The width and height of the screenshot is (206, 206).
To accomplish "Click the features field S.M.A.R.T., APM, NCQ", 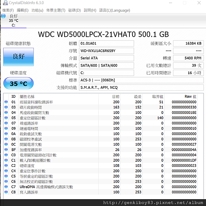I will [141, 88].
